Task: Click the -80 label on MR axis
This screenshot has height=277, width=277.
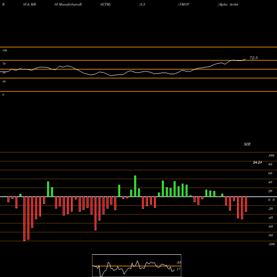Action: 270,235
